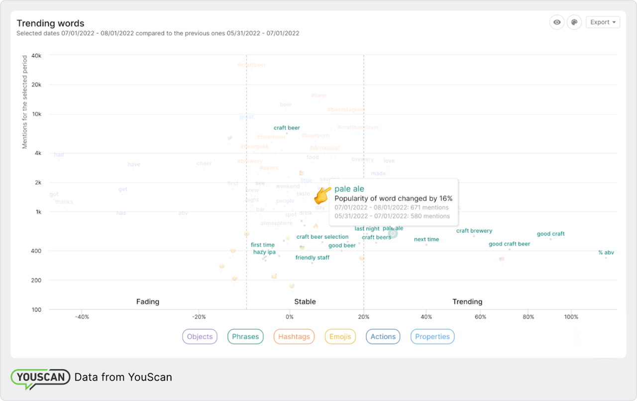This screenshot has width=637, height=401.
Task: Select the pale ale link in the tooltip
Action: (x=349, y=189)
